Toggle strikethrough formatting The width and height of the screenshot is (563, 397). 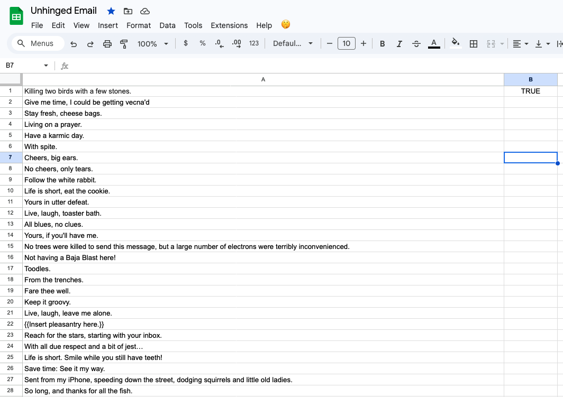click(416, 43)
